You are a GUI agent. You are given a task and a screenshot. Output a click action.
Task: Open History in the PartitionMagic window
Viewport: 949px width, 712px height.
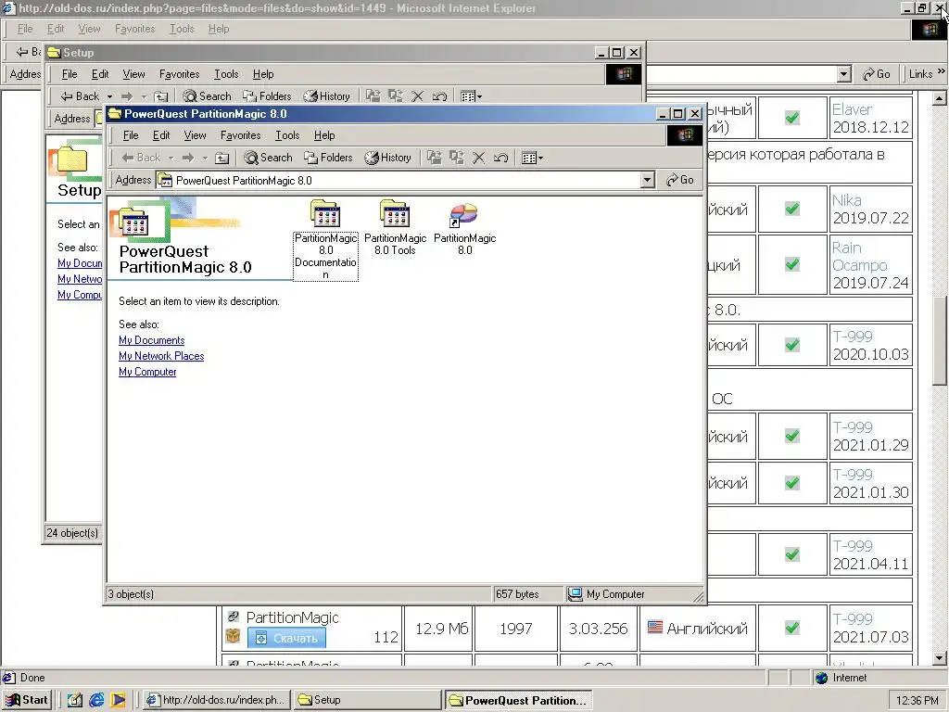coord(387,158)
